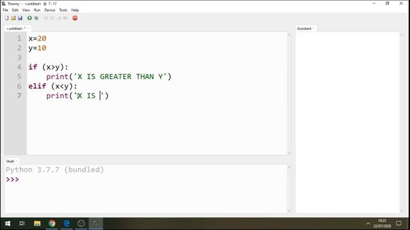
Task: Open the Run menu
Action: coord(37,10)
